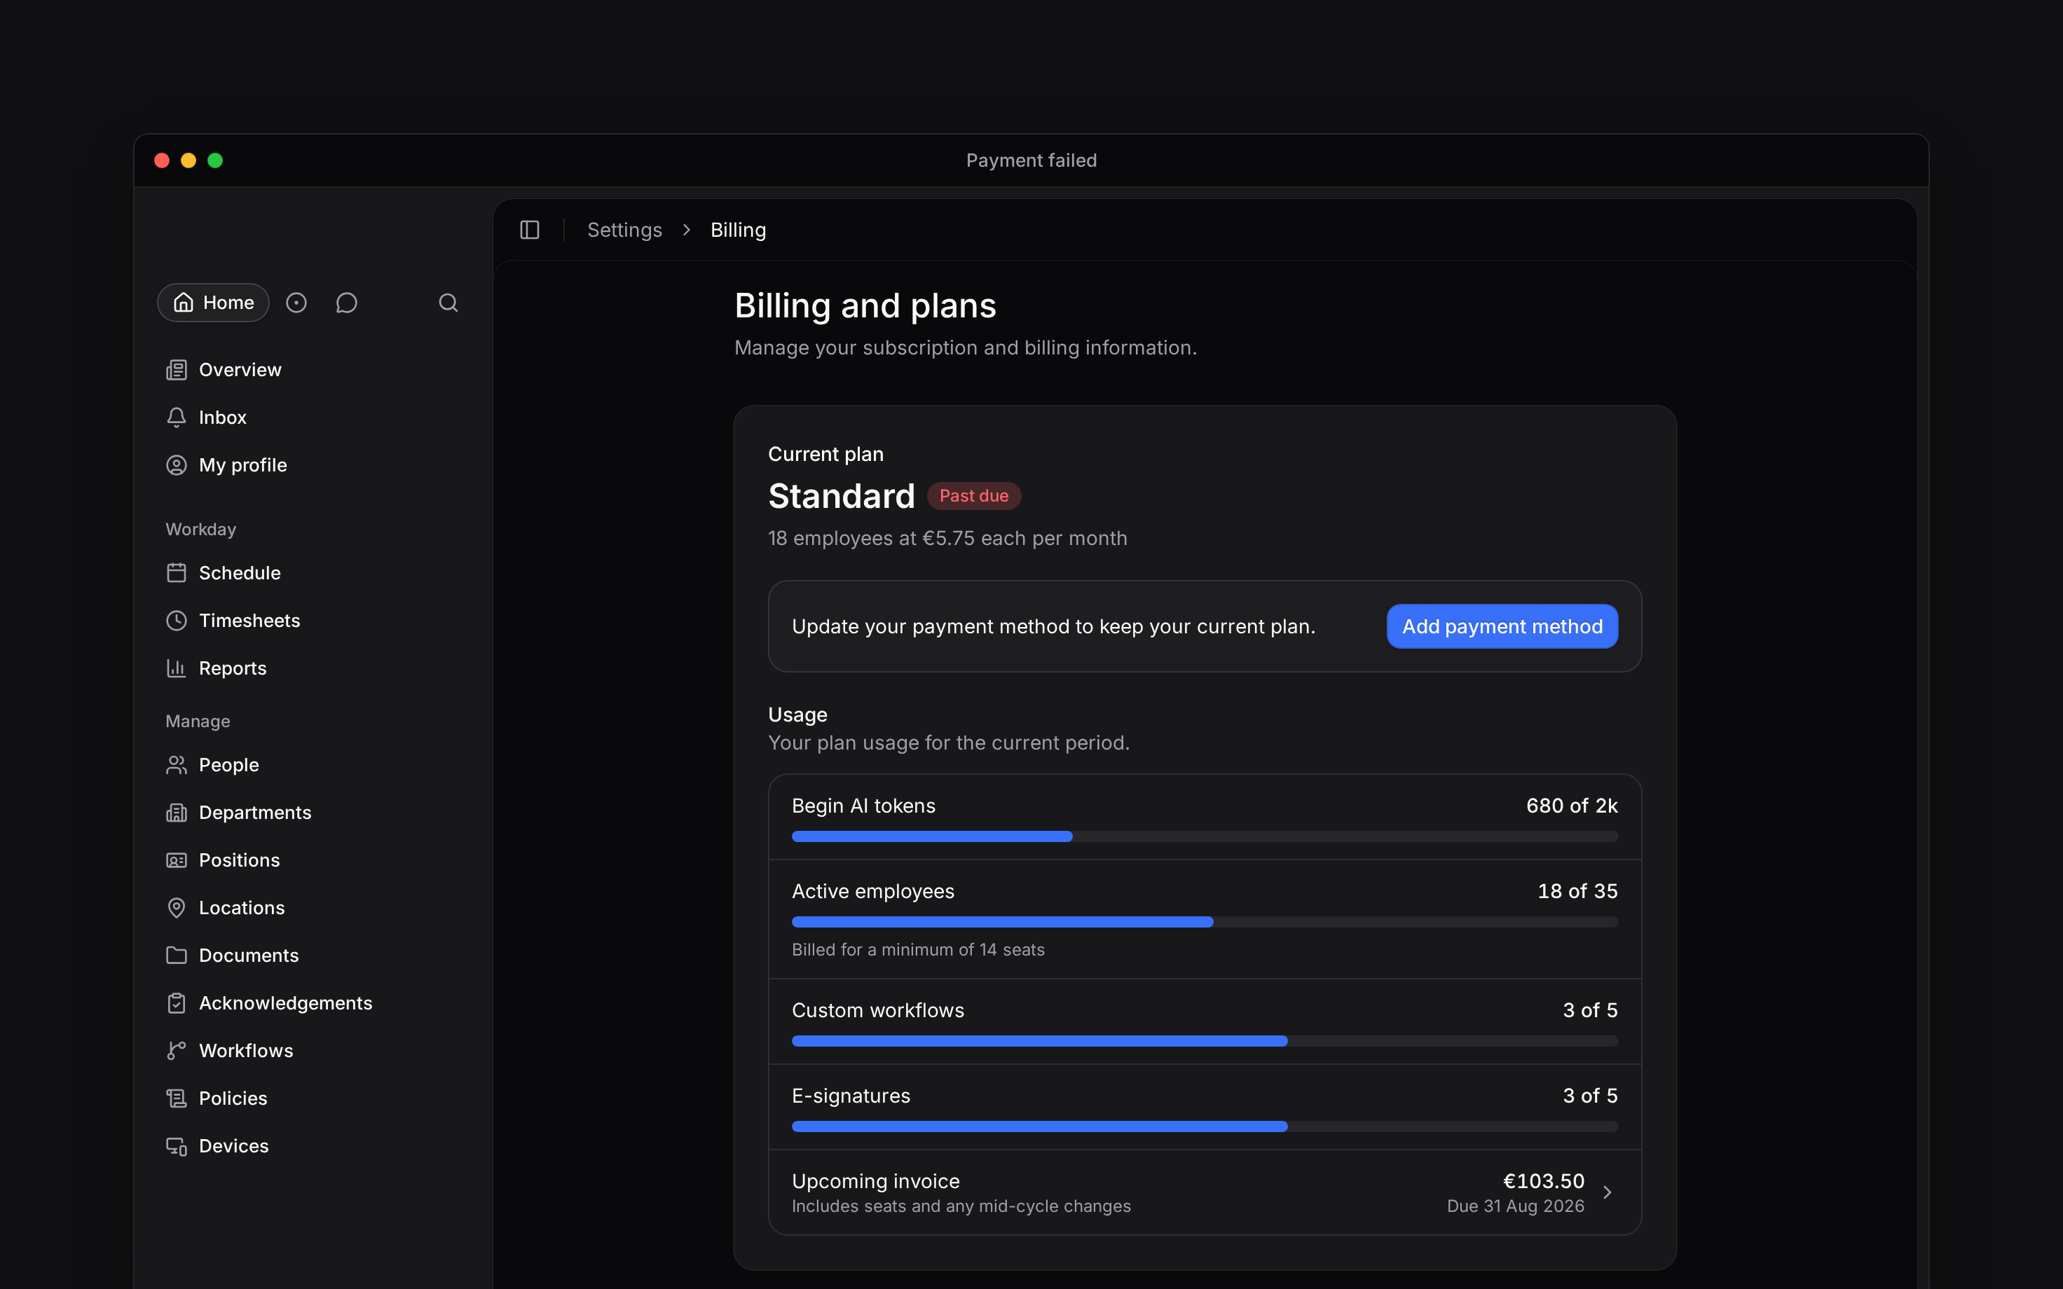Screen dimensions: 2063x1289
Task: Click the breadcrumb chevron separator
Action: tap(686, 230)
